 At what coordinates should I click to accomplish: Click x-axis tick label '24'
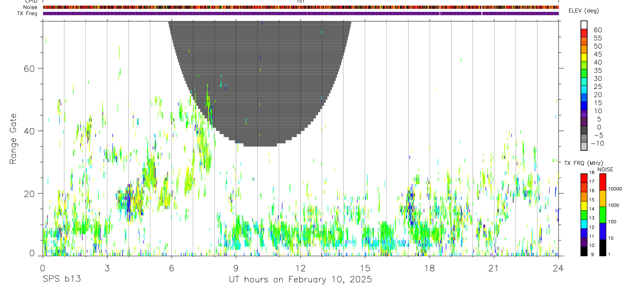pos(558,268)
